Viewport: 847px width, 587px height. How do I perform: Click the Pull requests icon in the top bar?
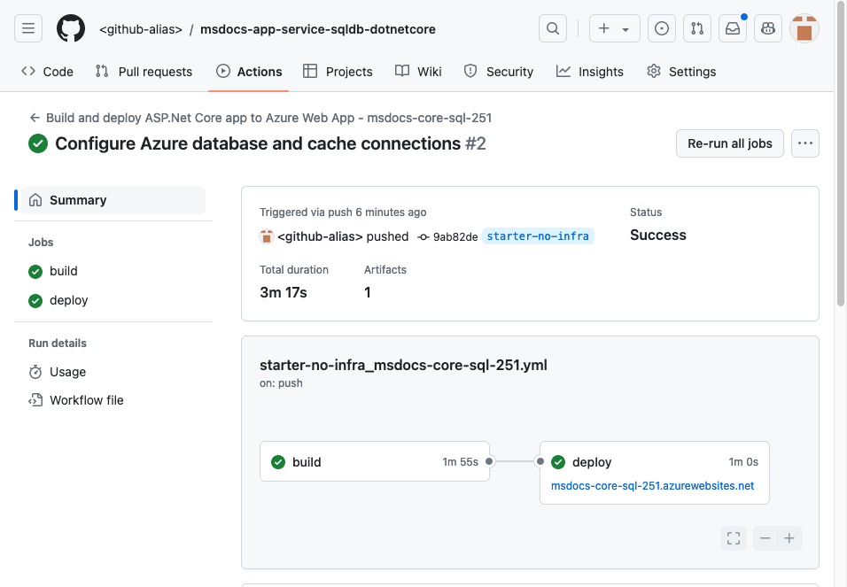point(696,27)
